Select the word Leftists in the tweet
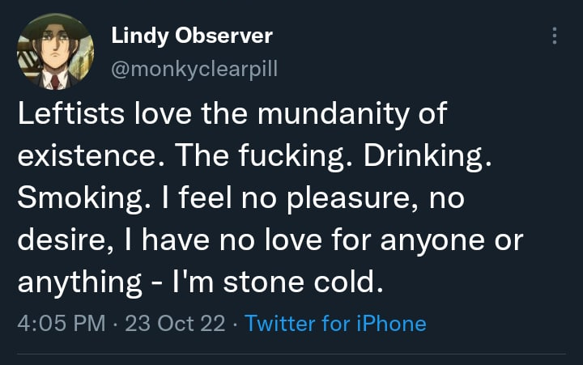The height and width of the screenshot is (365, 583). click(x=71, y=113)
